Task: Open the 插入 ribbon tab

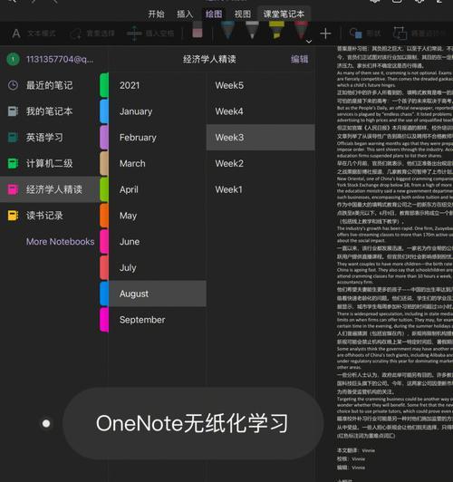Action: (x=185, y=14)
